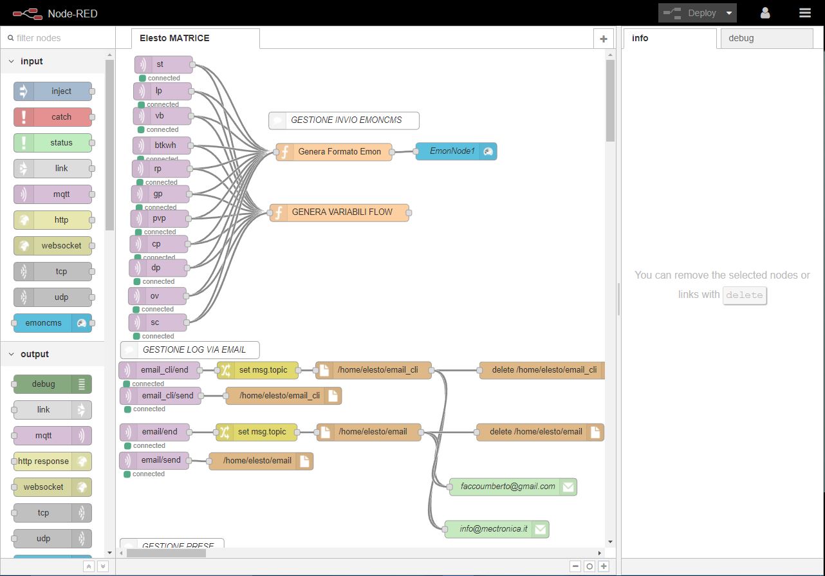Select the email/end mqtt node
The image size is (825, 576).
click(x=155, y=432)
